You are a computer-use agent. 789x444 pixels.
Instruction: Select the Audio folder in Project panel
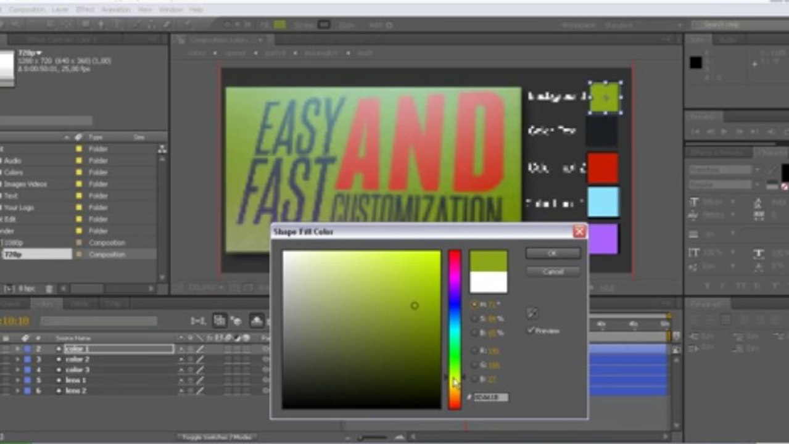(x=12, y=160)
